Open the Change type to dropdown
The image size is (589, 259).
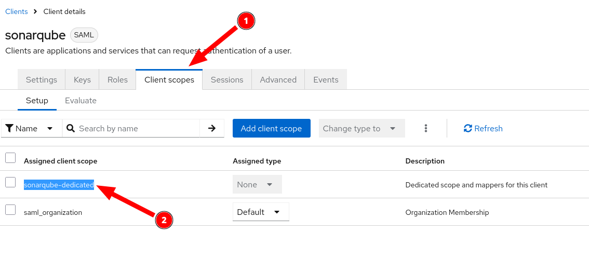[x=362, y=128]
